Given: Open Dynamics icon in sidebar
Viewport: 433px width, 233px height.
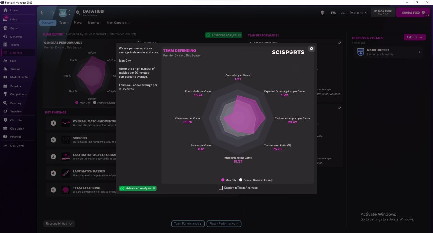Looking at the screenshot, I should [x=5, y=37].
